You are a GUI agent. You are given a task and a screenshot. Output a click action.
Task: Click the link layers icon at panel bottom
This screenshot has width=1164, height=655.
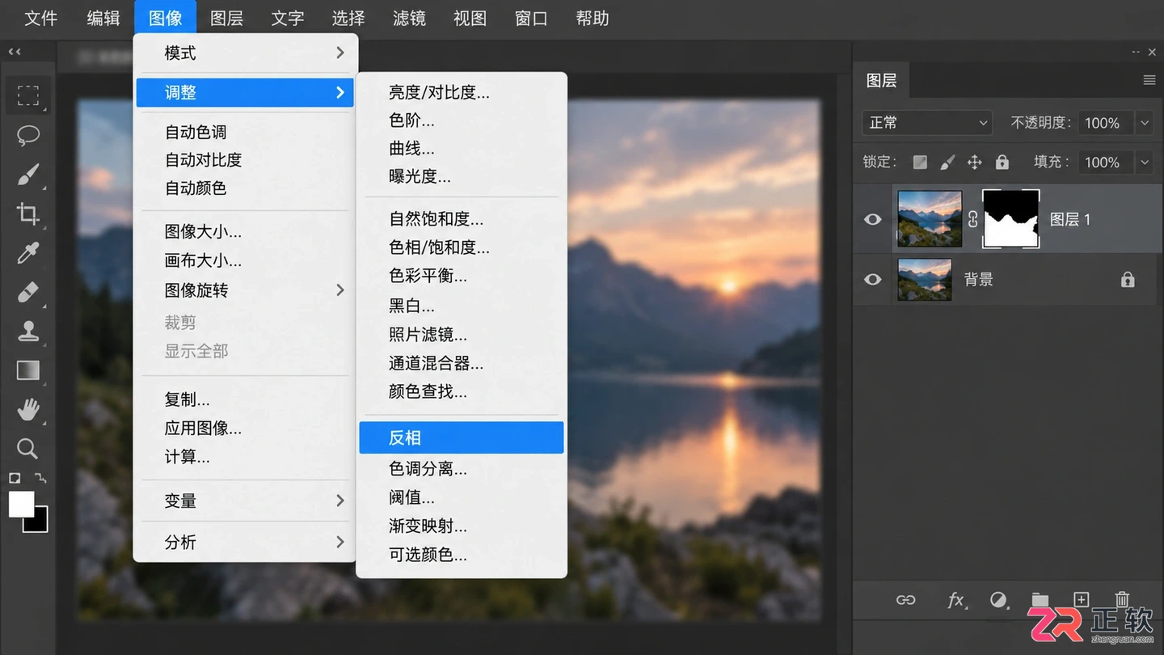pos(906,599)
